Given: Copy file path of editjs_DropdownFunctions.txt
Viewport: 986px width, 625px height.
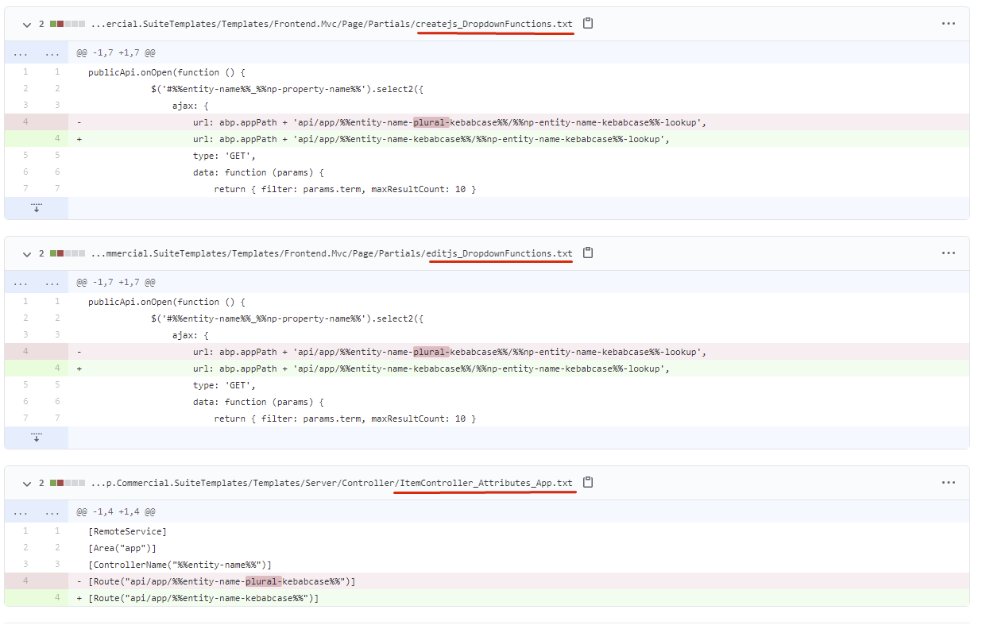Looking at the screenshot, I should (x=588, y=253).
